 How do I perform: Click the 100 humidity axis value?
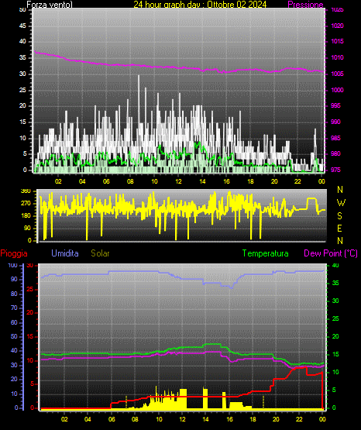point(12,266)
